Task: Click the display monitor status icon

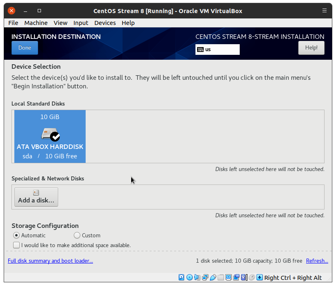Action: (229, 277)
